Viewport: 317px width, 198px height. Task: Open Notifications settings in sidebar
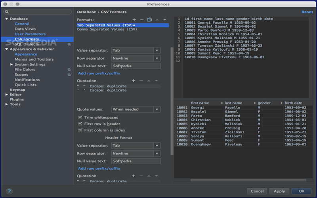coord(27,80)
